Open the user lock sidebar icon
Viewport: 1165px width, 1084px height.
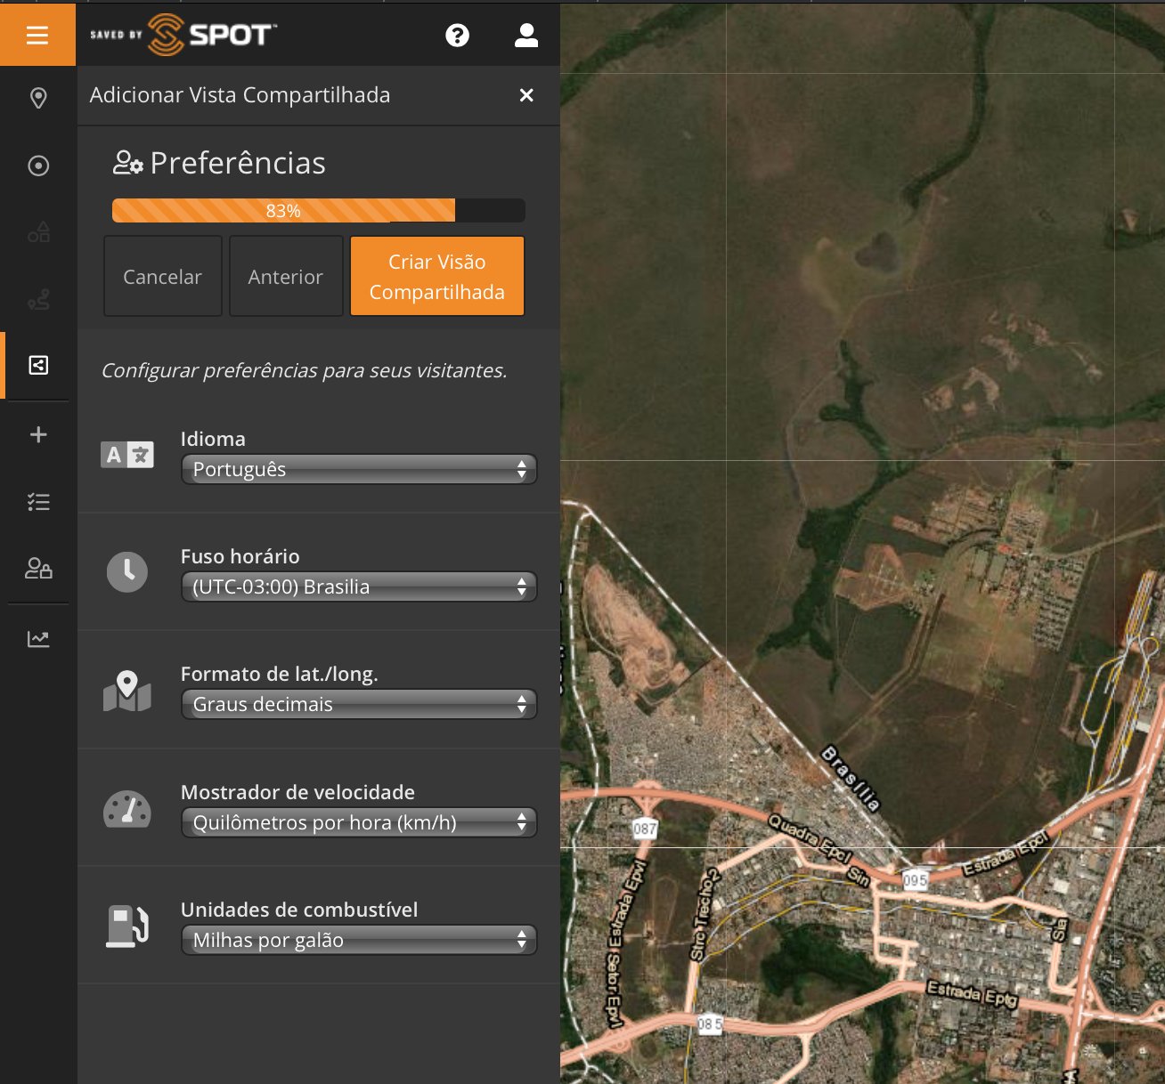point(38,568)
